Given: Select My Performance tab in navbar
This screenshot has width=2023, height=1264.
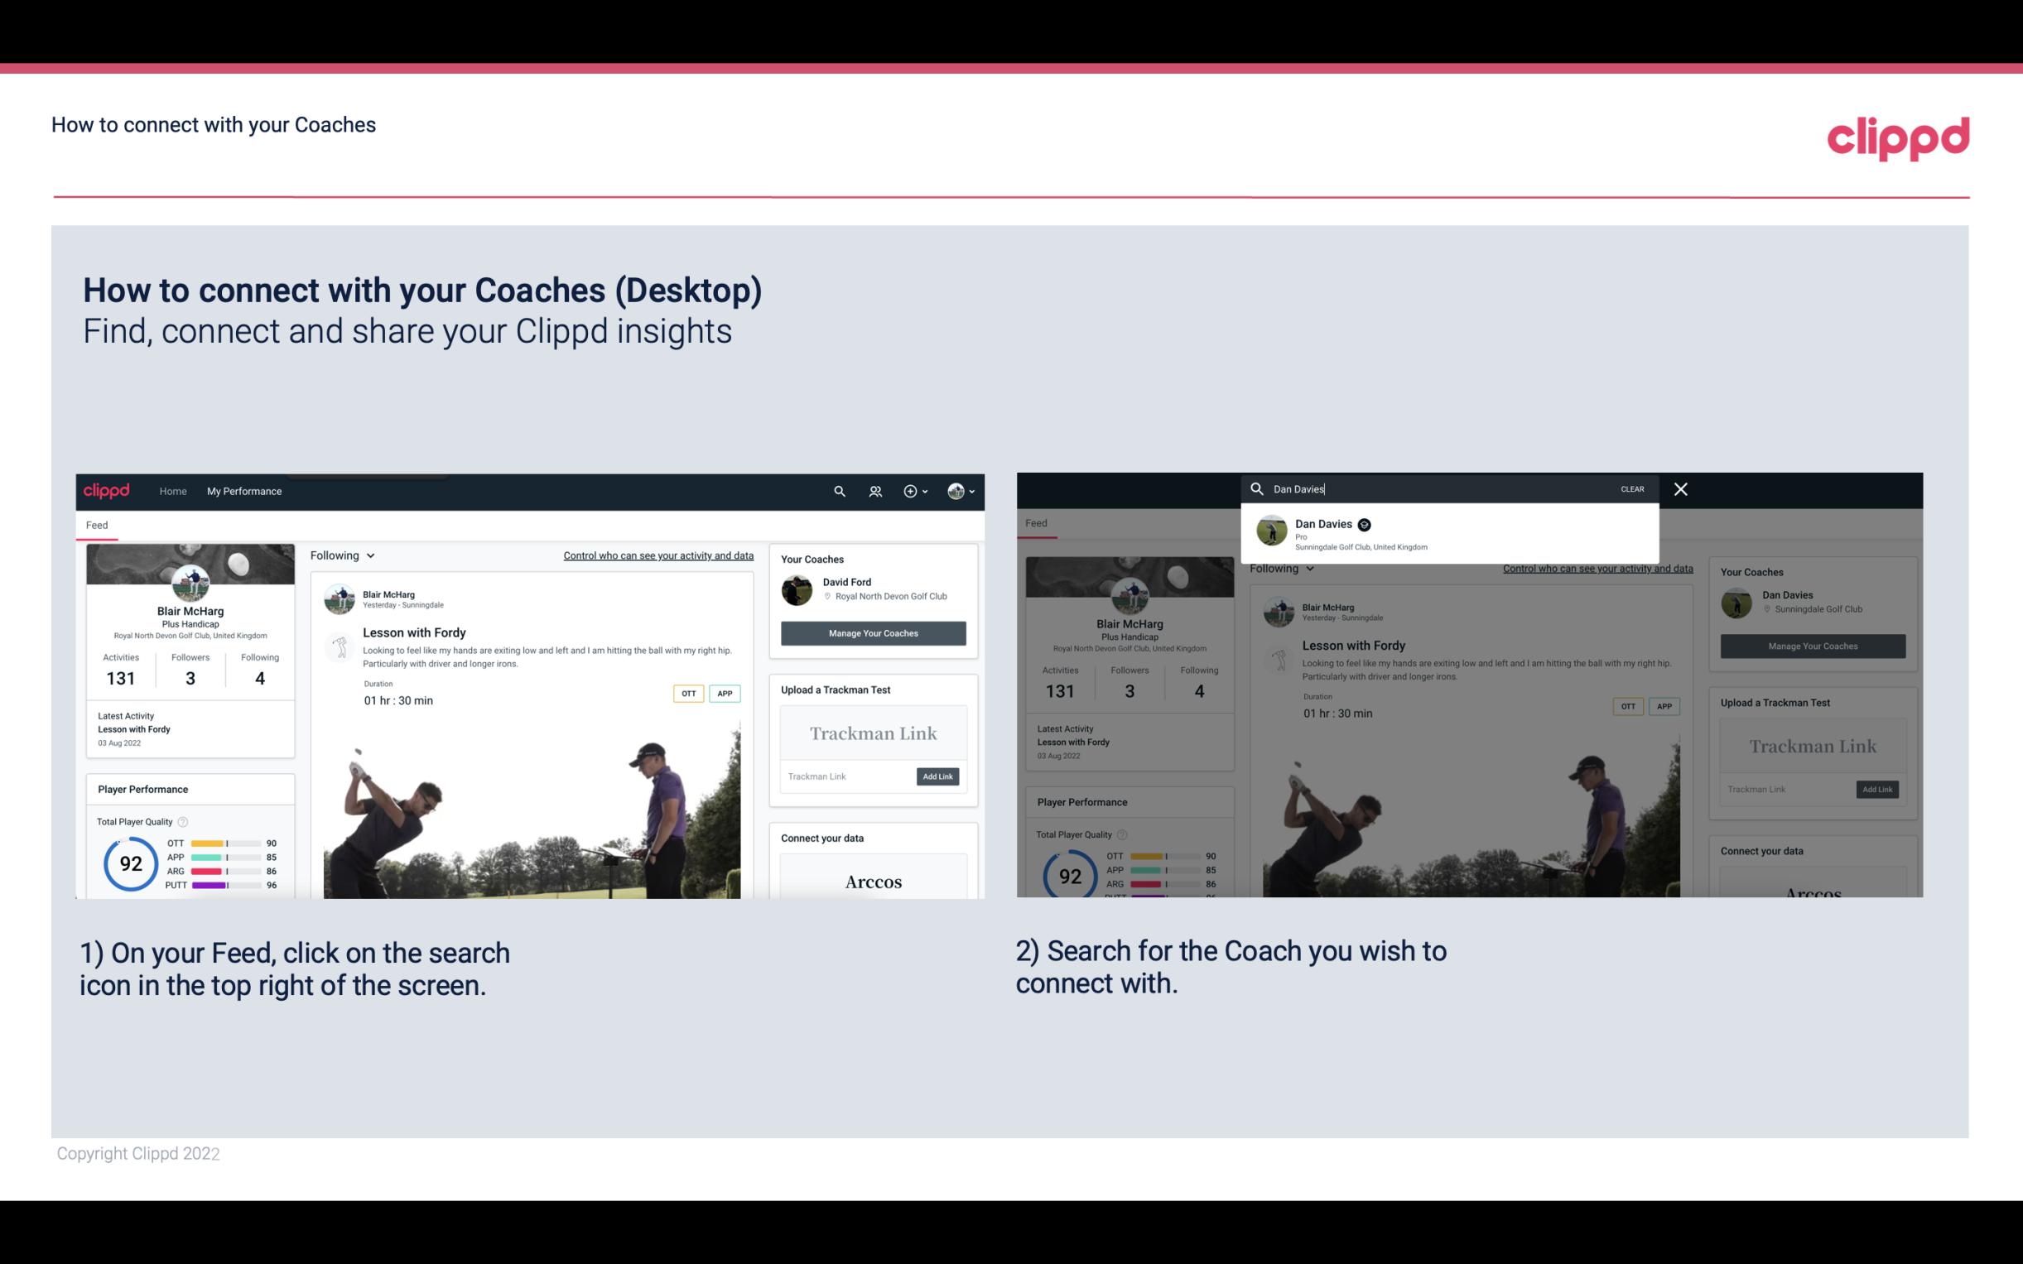Looking at the screenshot, I should tap(243, 491).
